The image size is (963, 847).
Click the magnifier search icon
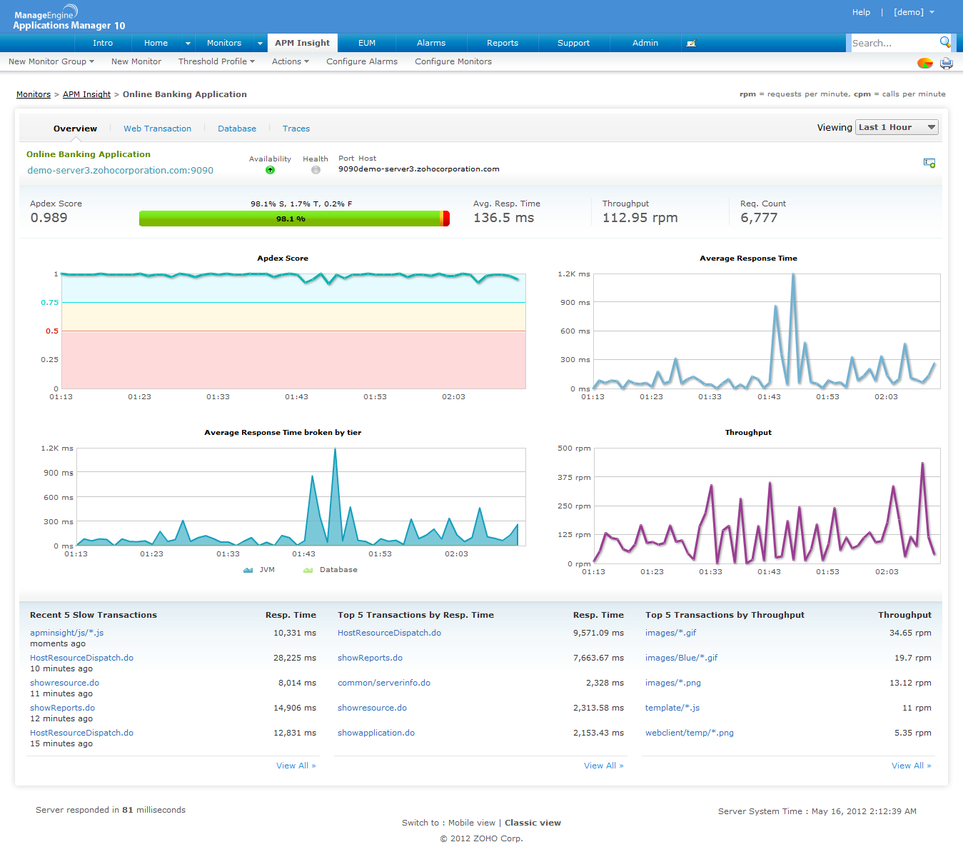945,42
